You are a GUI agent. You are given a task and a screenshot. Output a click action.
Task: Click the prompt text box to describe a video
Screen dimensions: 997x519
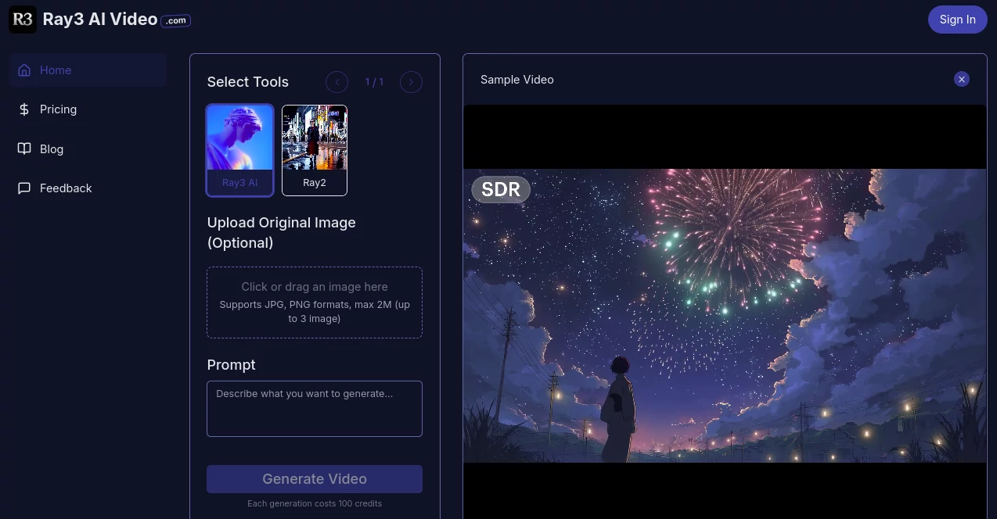[315, 408]
